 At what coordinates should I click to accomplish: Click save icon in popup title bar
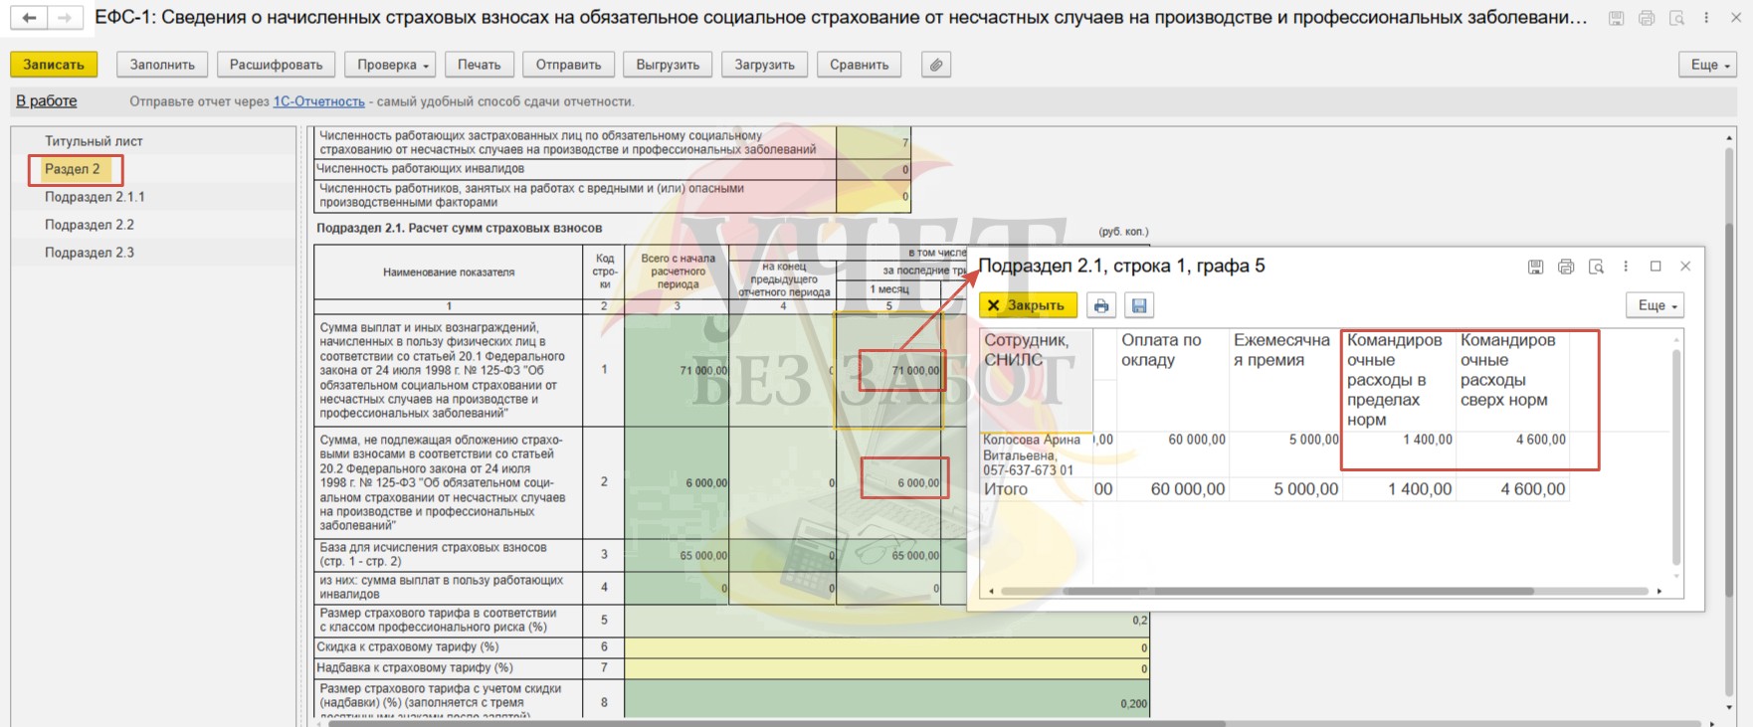(1535, 267)
